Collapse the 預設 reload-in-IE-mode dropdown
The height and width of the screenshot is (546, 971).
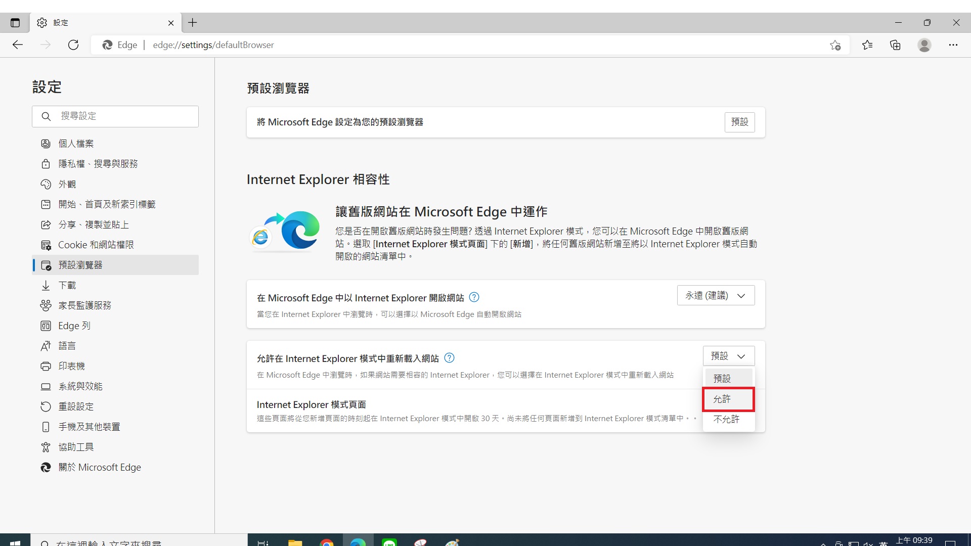point(729,356)
